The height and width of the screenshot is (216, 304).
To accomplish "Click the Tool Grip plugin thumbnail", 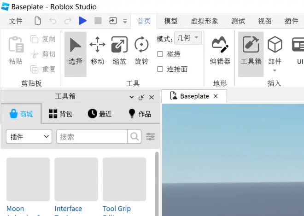I will 124,179.
